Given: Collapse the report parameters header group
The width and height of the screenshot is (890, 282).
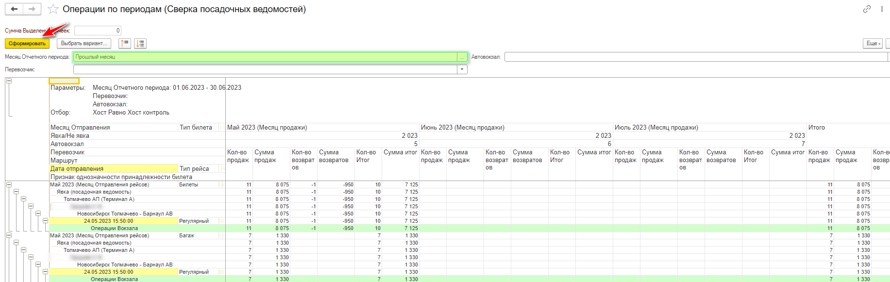Looking at the screenshot, I should click(x=9, y=81).
